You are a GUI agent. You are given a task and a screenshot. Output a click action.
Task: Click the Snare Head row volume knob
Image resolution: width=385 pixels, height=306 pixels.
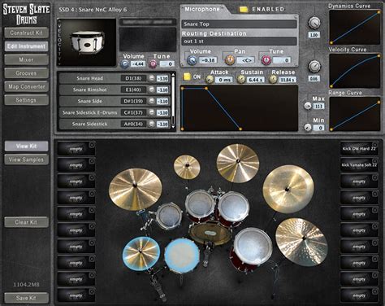pyautogui.click(x=152, y=78)
